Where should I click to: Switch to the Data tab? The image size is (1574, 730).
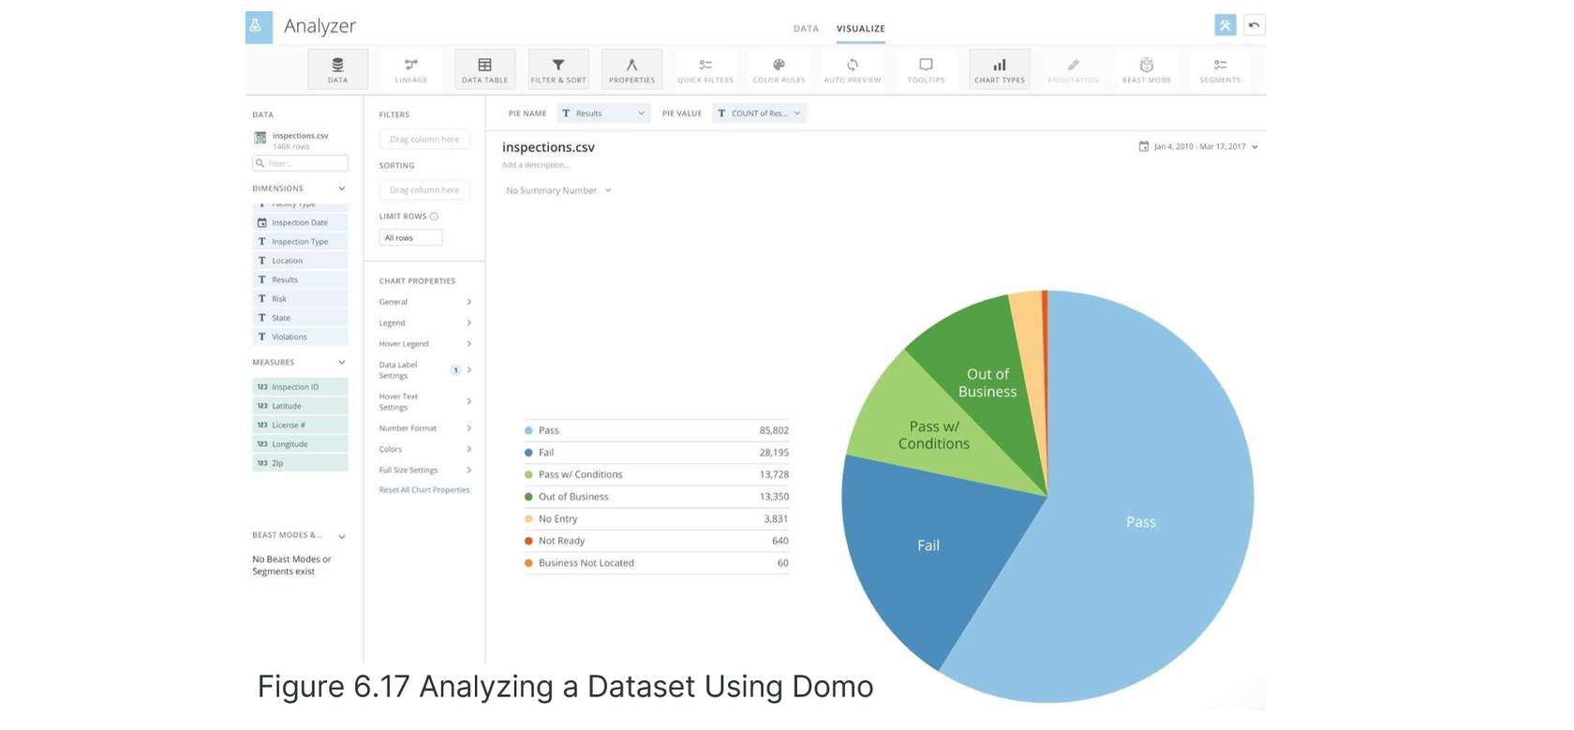[x=806, y=29]
